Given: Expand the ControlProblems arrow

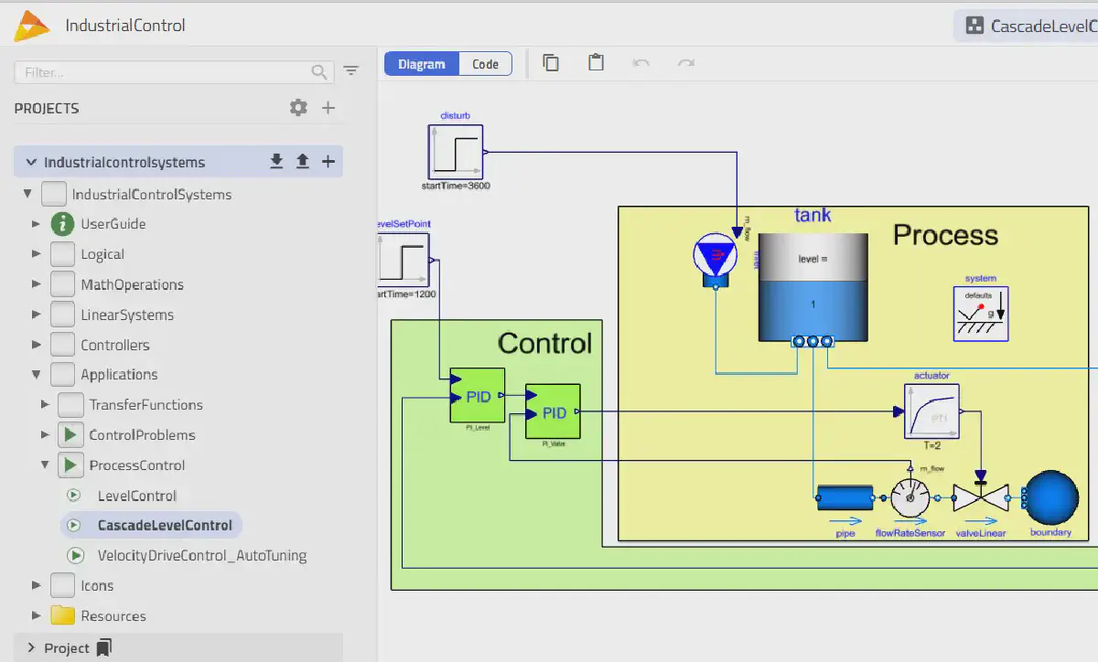Looking at the screenshot, I should tap(45, 434).
